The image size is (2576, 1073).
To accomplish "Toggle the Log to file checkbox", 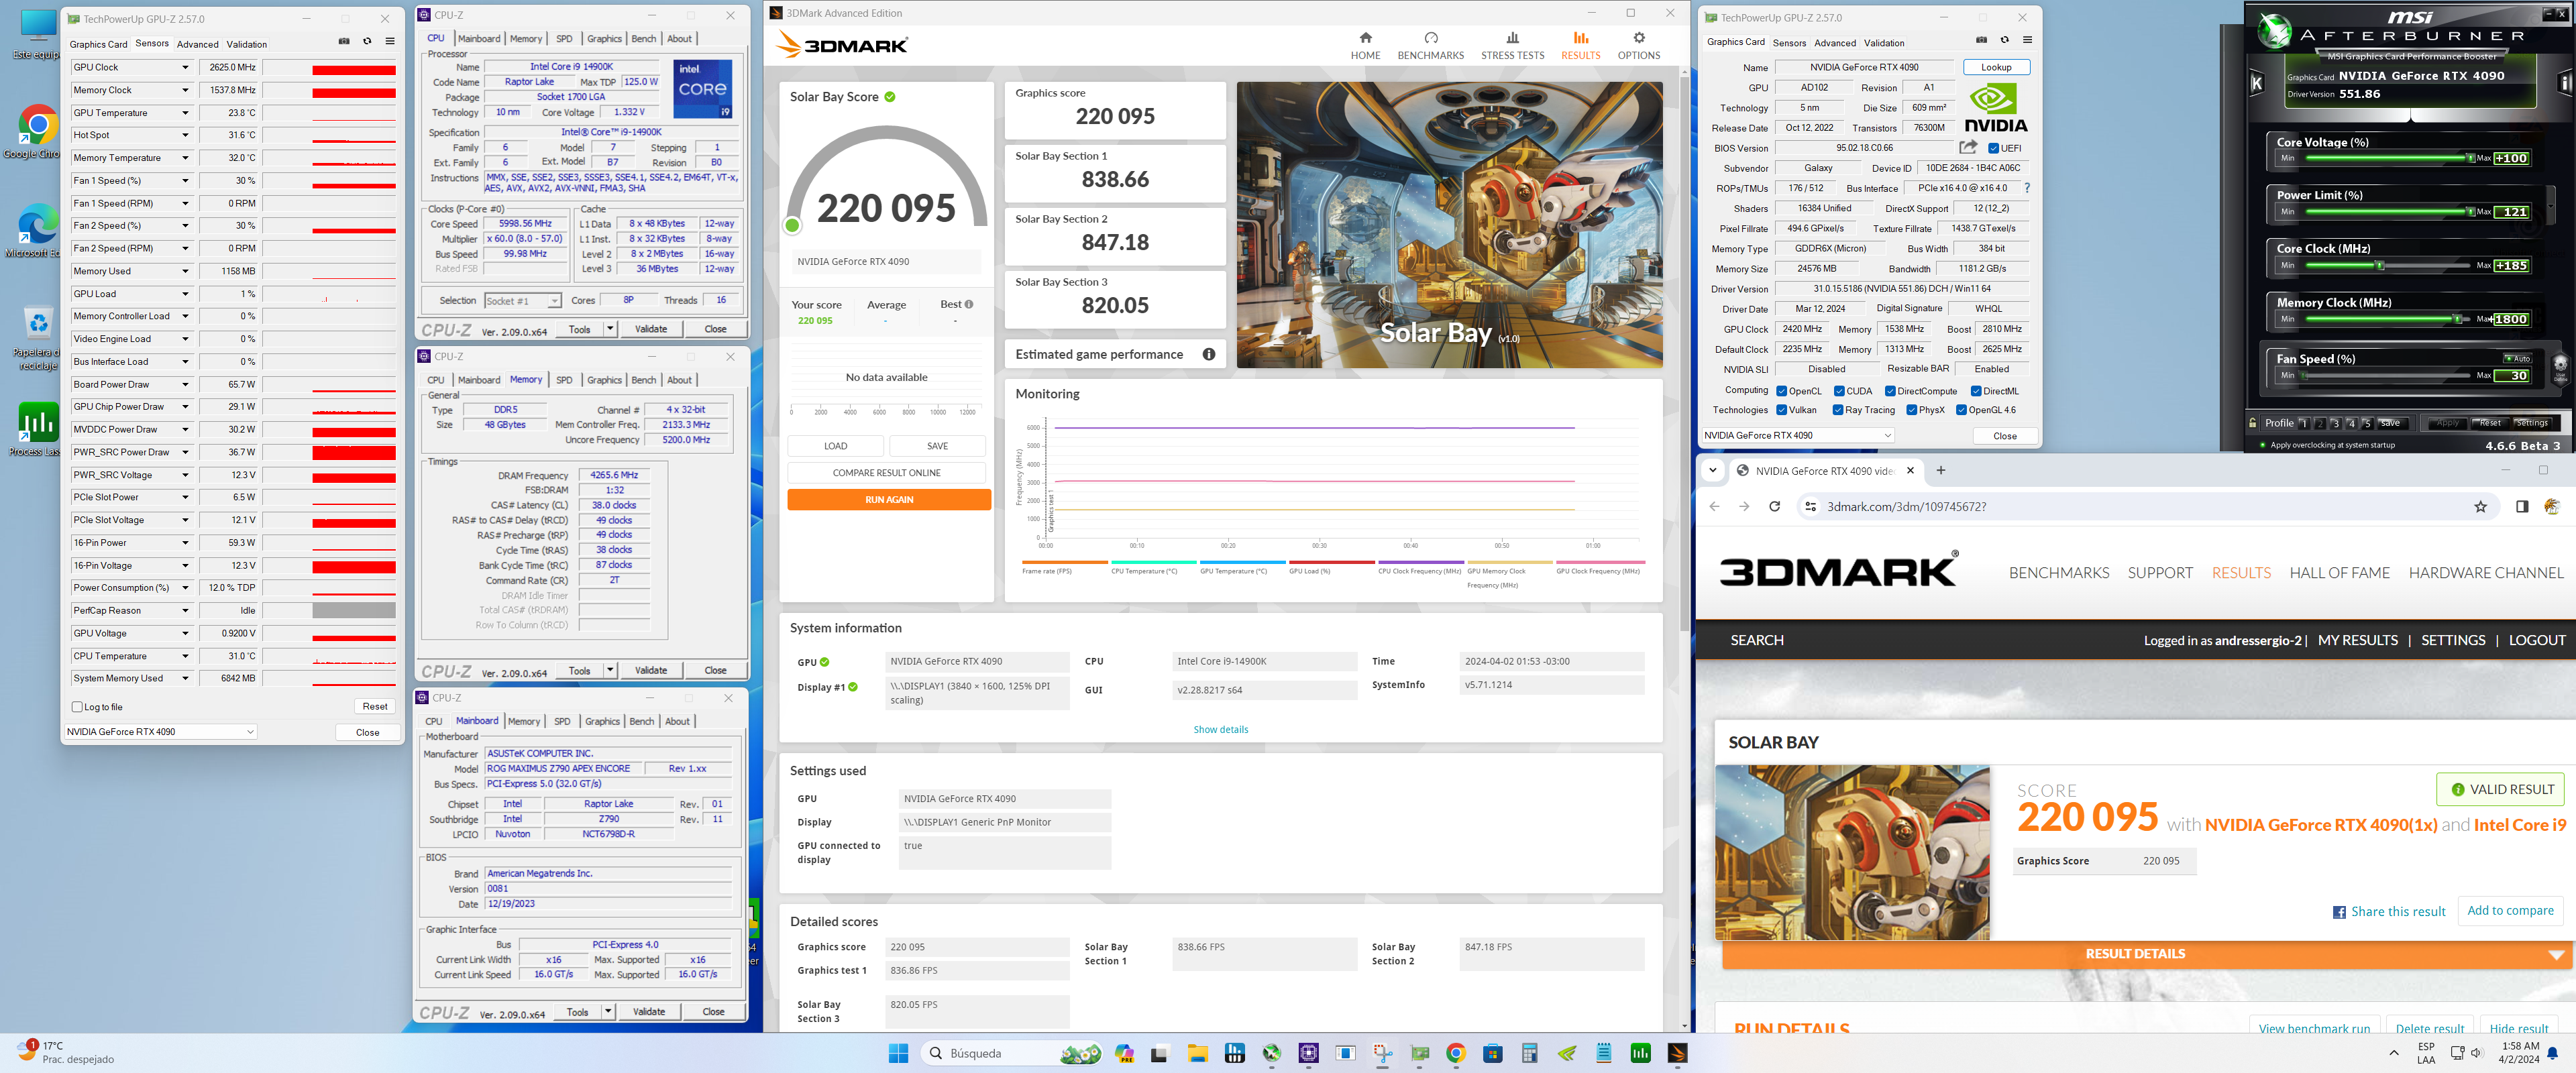I will click(x=77, y=707).
